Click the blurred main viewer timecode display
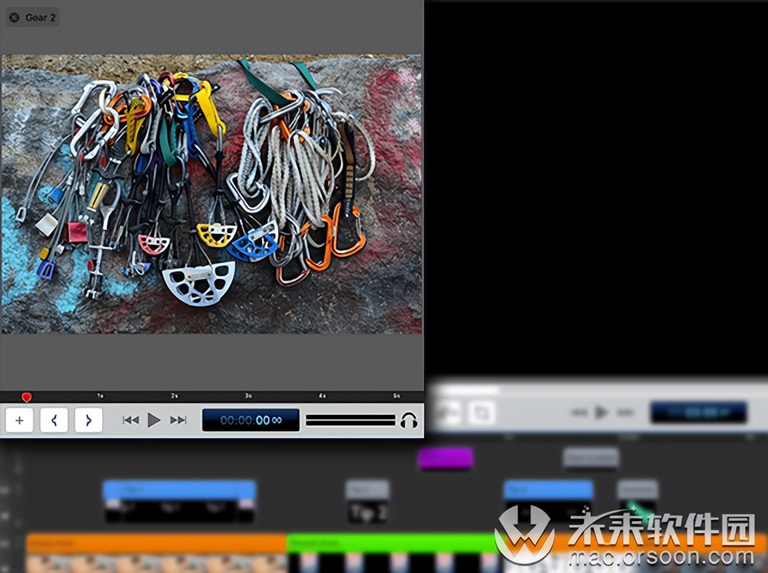 click(699, 413)
